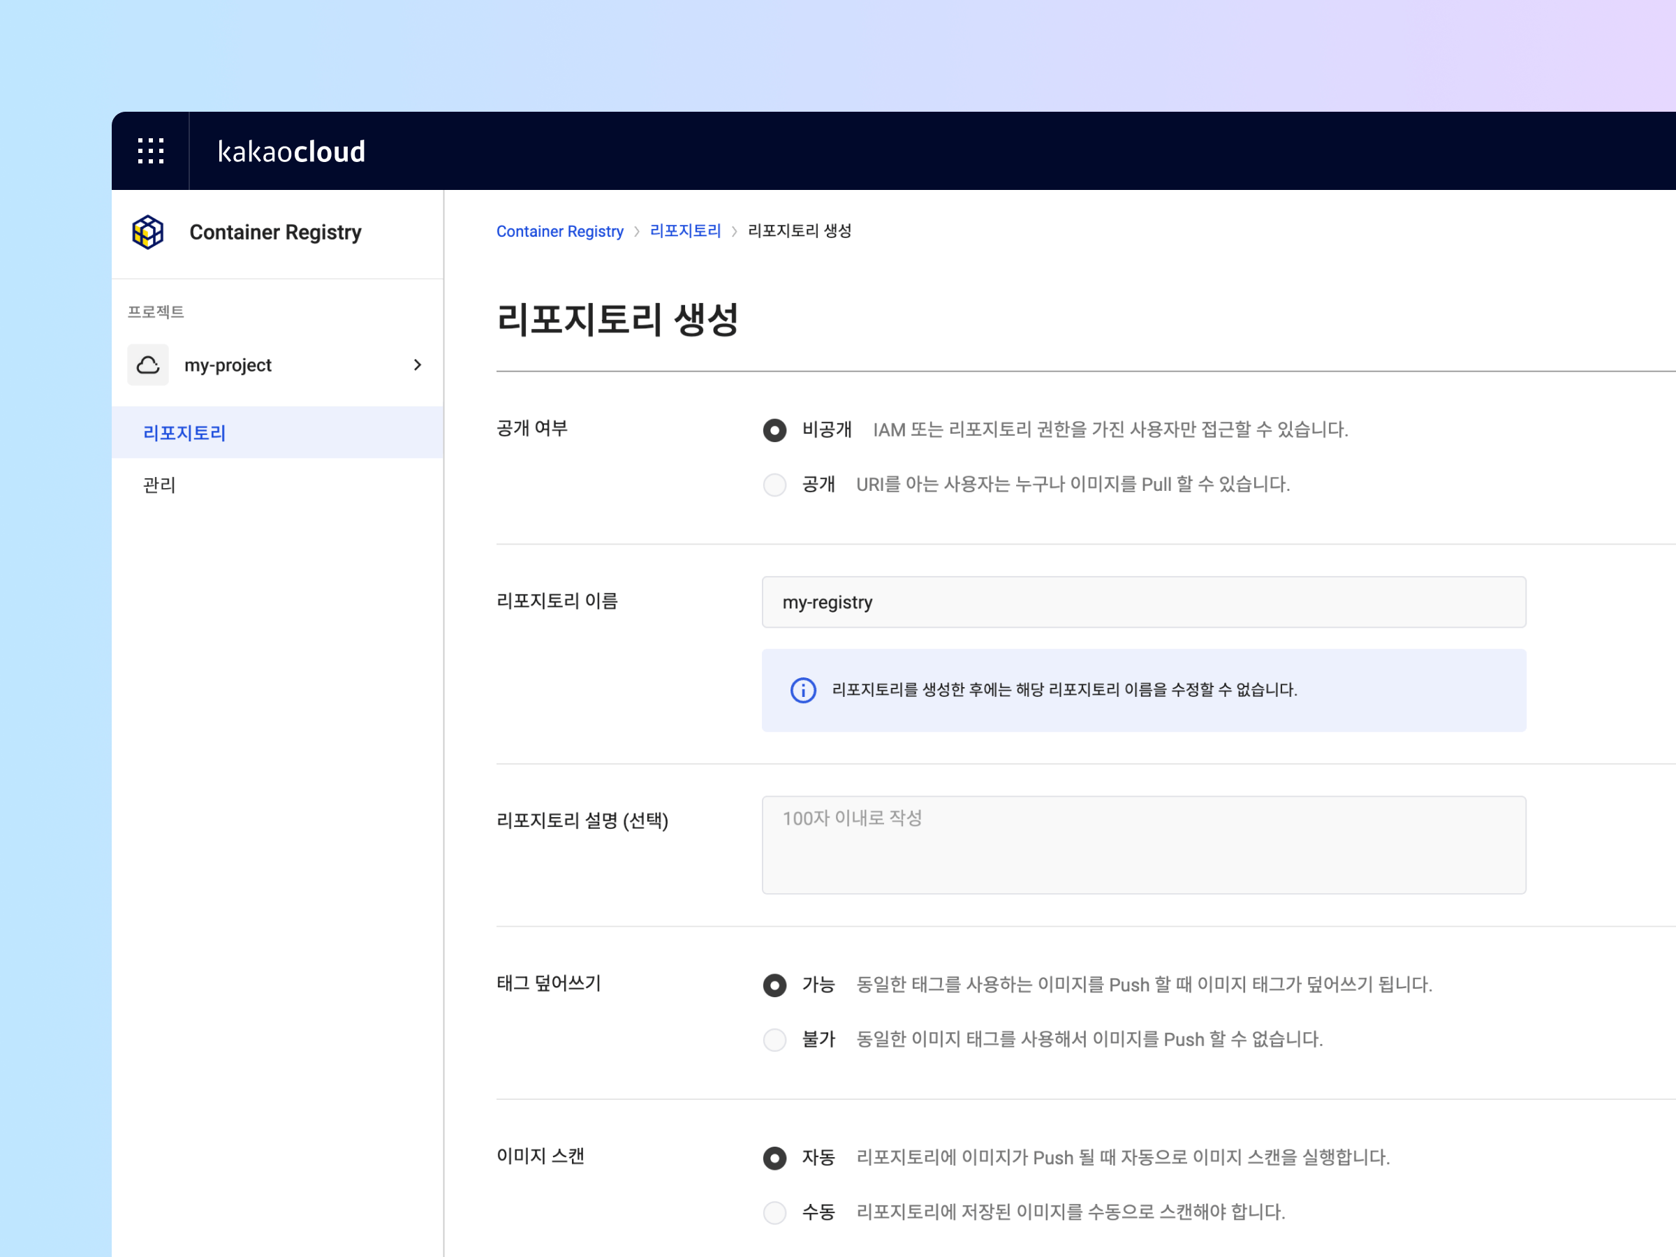Open the app launcher grid icon
This screenshot has height=1257, width=1676.
[151, 151]
